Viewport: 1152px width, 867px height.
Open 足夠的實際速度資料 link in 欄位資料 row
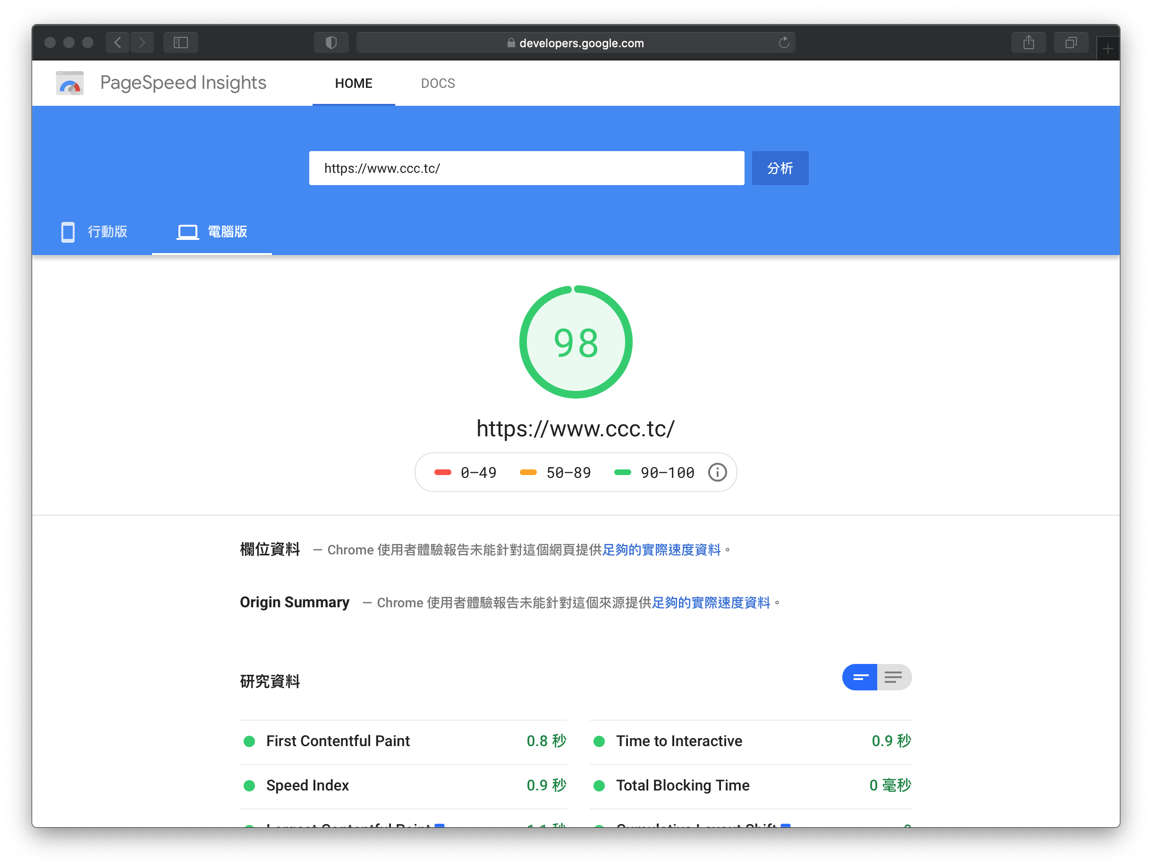tap(661, 550)
